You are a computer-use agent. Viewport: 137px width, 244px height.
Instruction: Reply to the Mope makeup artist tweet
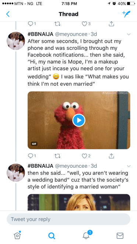tap(32, 156)
